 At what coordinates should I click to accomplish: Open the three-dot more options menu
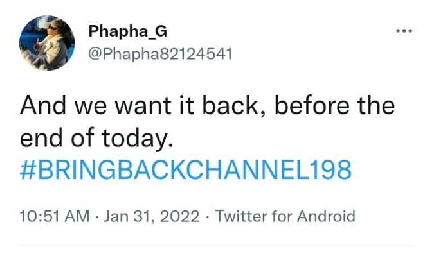(x=404, y=31)
